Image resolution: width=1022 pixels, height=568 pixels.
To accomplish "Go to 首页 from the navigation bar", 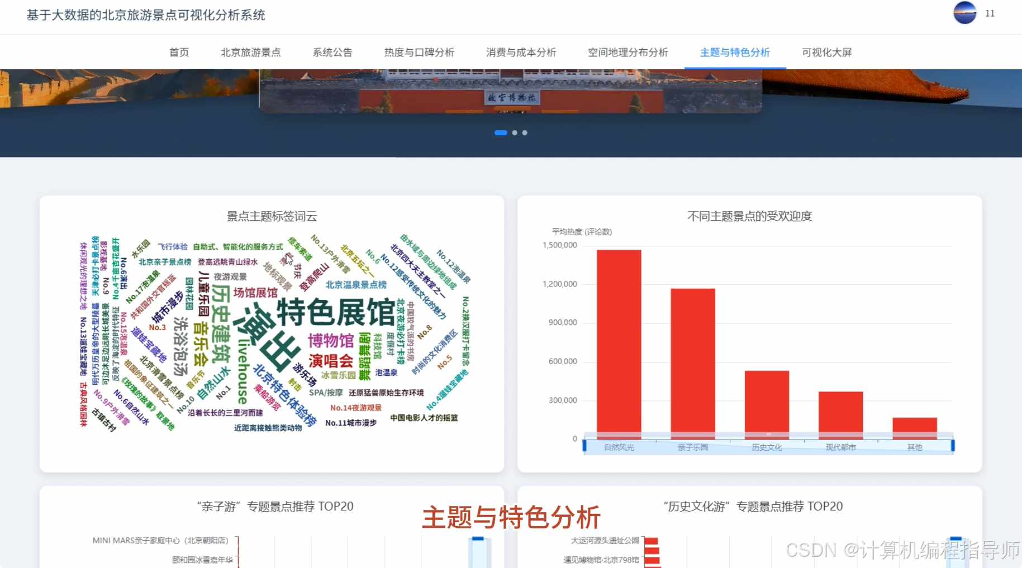I will (x=179, y=52).
